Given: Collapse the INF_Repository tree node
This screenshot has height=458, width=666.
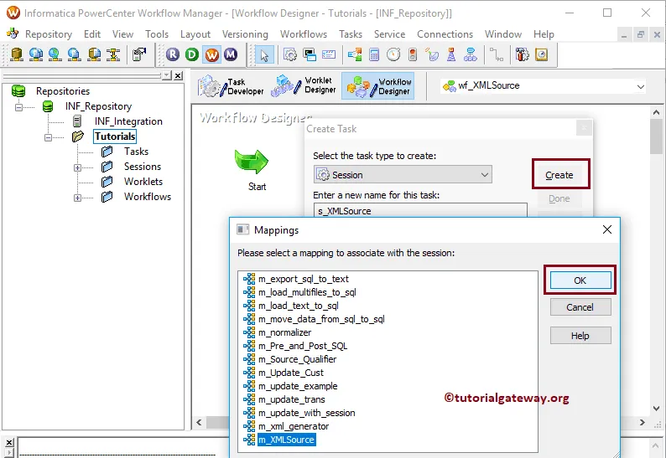Looking at the screenshot, I should (x=18, y=107).
